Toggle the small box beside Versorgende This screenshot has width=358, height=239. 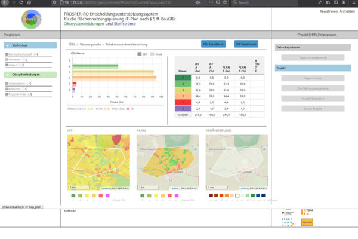tap(7, 84)
